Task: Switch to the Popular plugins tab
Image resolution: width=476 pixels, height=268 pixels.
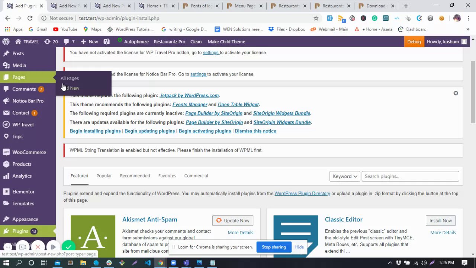Action: [104, 176]
